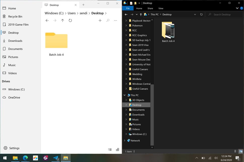
Task: Go up to parent folder in left Files app
Action: [x=62, y=20]
